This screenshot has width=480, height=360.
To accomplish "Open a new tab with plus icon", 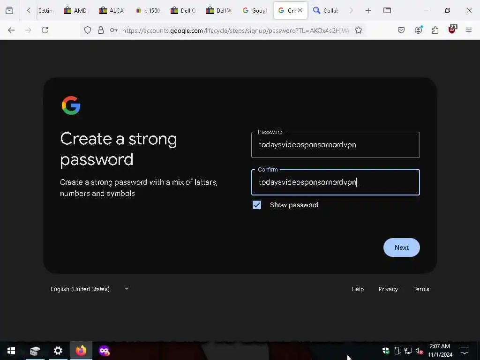I will (x=368, y=11).
